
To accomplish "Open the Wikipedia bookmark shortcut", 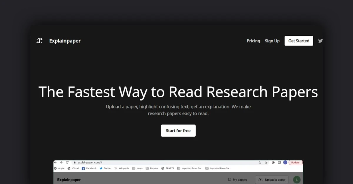I will coord(122,168).
